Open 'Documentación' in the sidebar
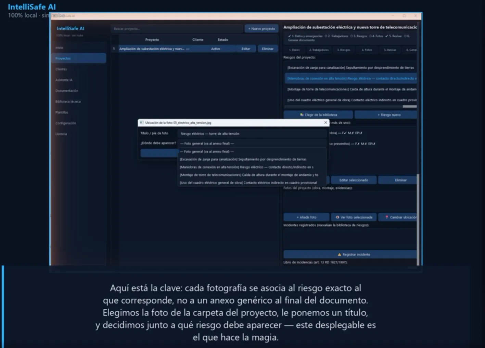The image size is (485, 348). pyautogui.click(x=79, y=91)
